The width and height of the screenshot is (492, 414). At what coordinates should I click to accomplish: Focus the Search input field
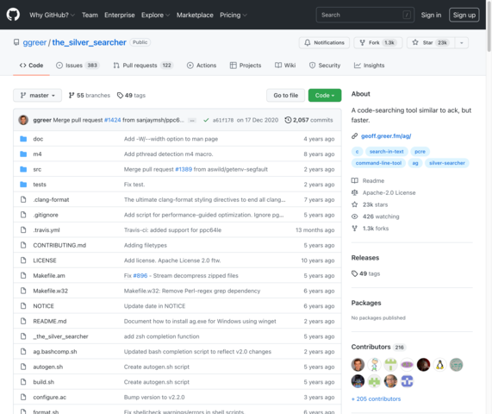365,15
